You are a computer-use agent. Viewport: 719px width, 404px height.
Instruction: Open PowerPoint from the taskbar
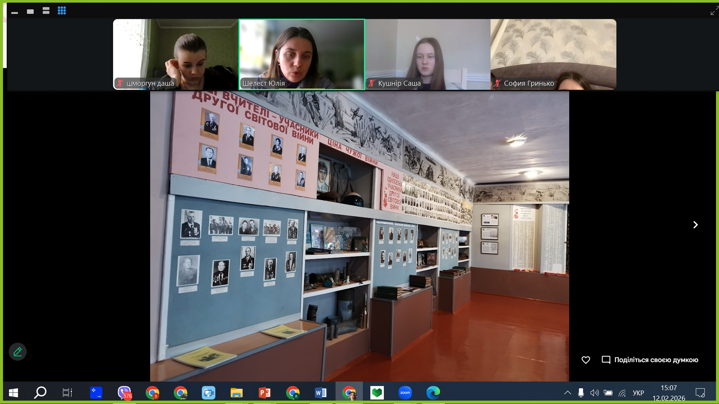point(265,393)
